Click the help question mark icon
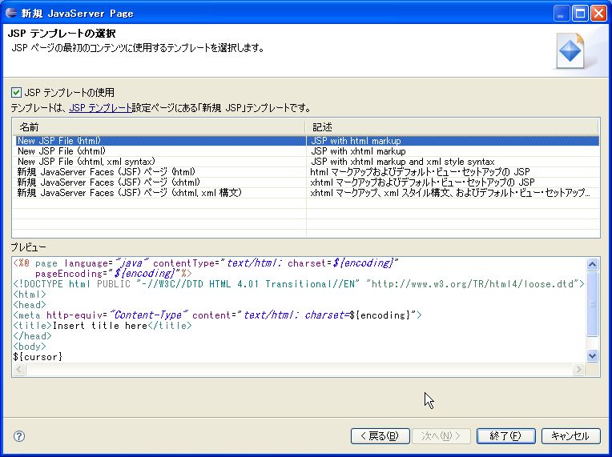 (19, 436)
